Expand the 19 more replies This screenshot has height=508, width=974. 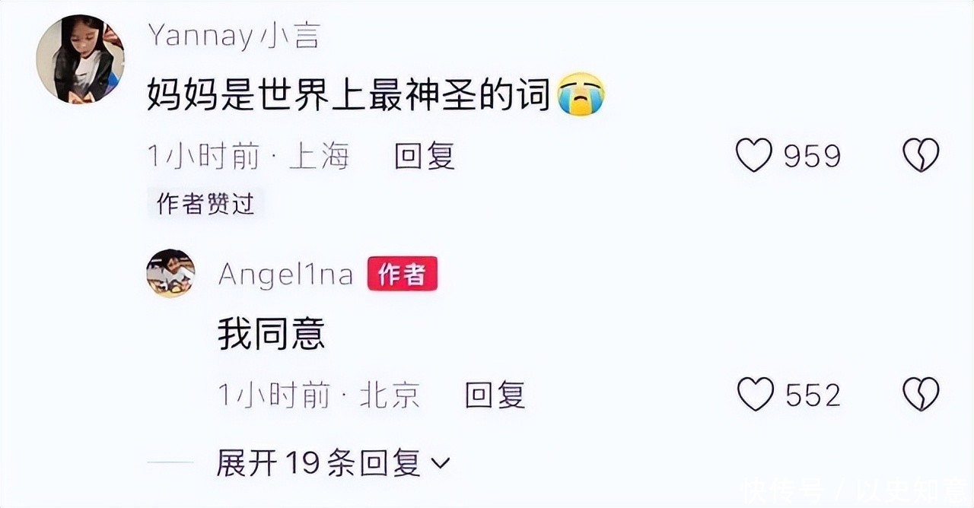[x=333, y=462]
